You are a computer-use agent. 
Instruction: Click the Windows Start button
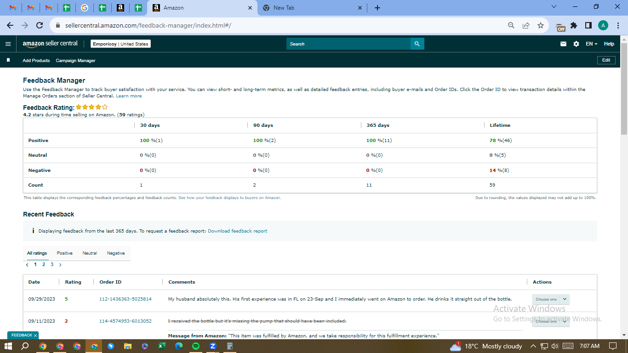pos(8,346)
